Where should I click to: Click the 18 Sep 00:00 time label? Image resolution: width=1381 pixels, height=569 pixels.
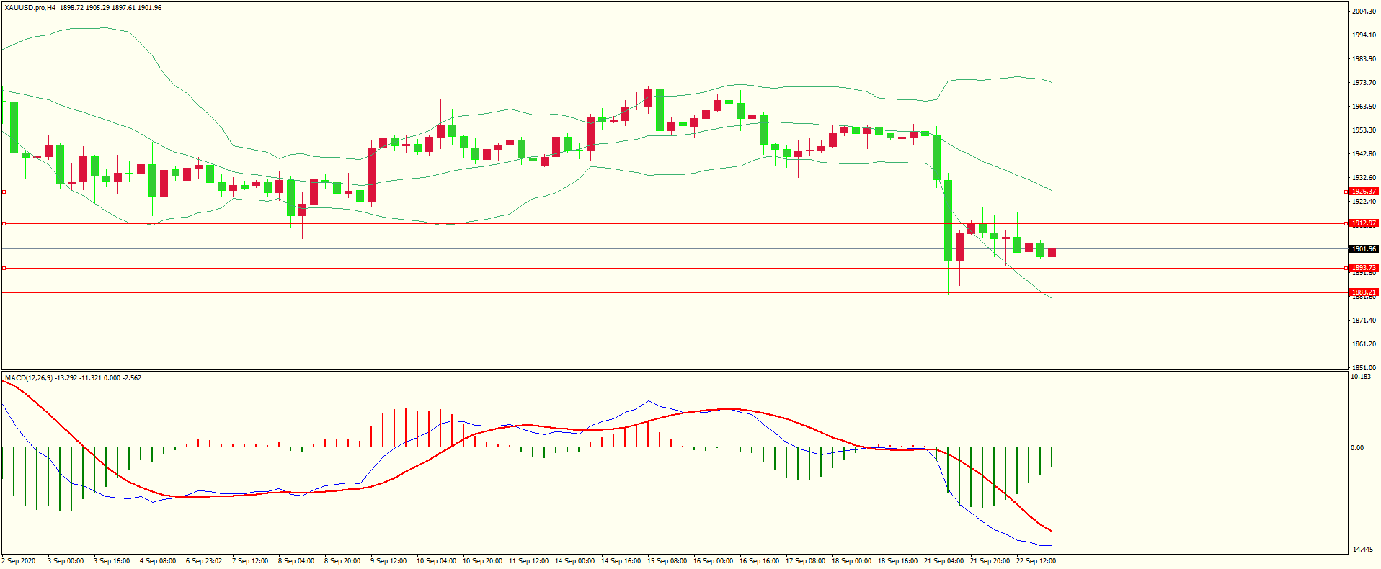[851, 560]
